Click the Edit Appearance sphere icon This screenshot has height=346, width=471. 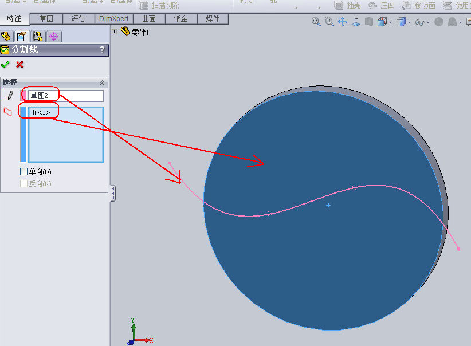pos(439,22)
